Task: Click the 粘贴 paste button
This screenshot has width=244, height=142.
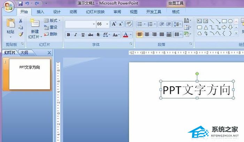Action: click(10, 26)
